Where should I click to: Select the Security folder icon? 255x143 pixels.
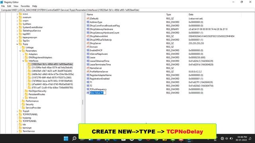point(23,104)
